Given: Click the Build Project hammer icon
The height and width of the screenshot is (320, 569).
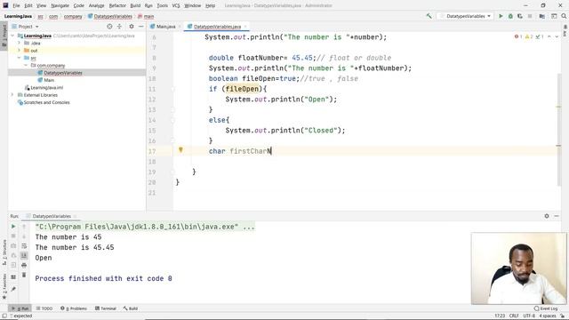Looking at the screenshot, I should (429, 16).
